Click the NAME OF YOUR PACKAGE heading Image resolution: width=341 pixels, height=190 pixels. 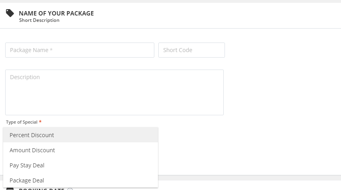(x=56, y=14)
